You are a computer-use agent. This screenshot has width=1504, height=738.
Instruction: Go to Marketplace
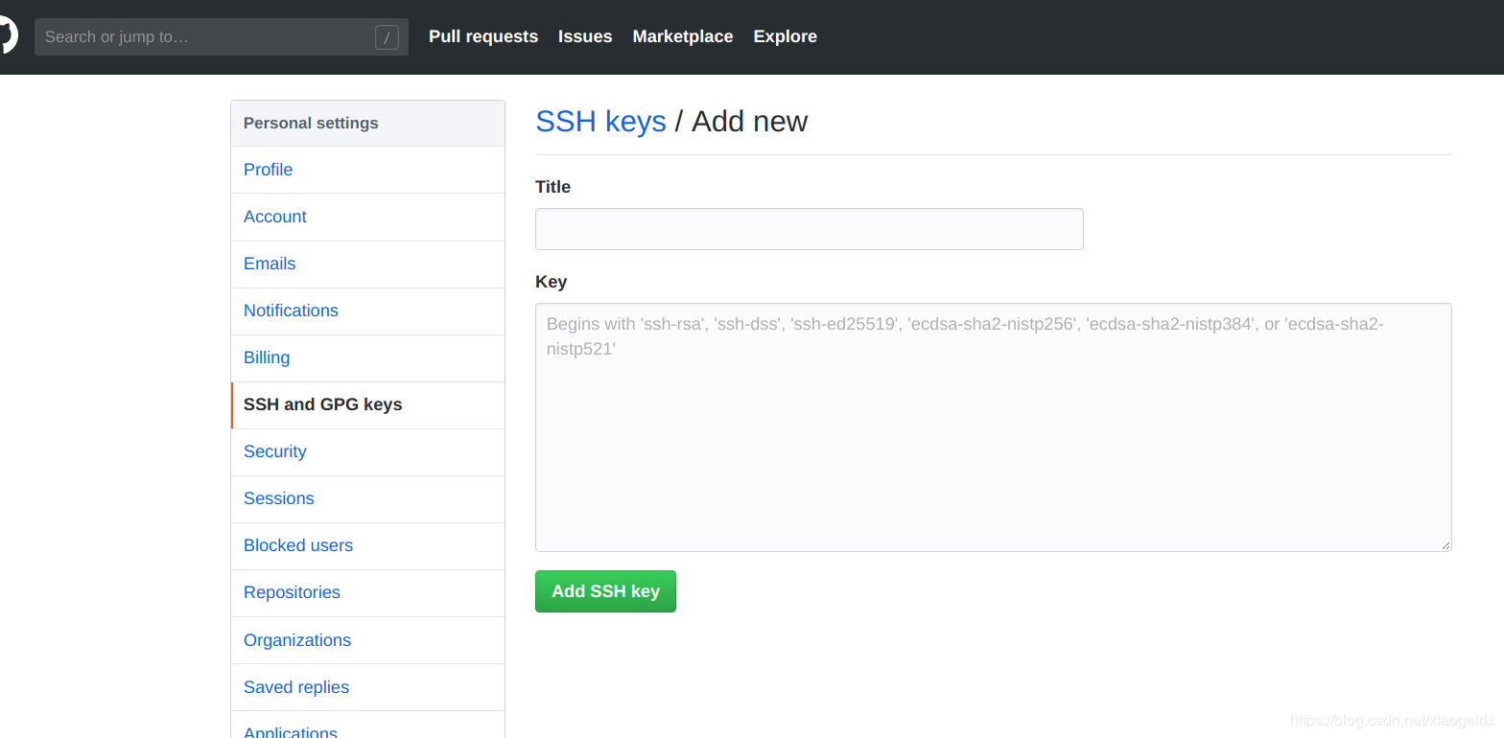click(x=683, y=36)
